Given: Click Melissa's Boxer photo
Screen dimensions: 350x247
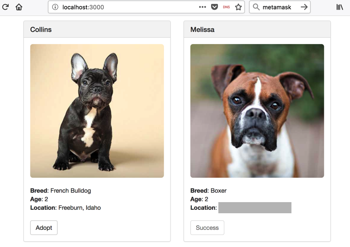Looking at the screenshot, I should click(x=257, y=111).
